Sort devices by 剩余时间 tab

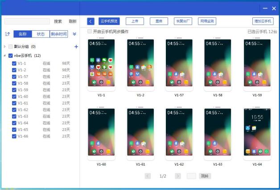coord(58,34)
